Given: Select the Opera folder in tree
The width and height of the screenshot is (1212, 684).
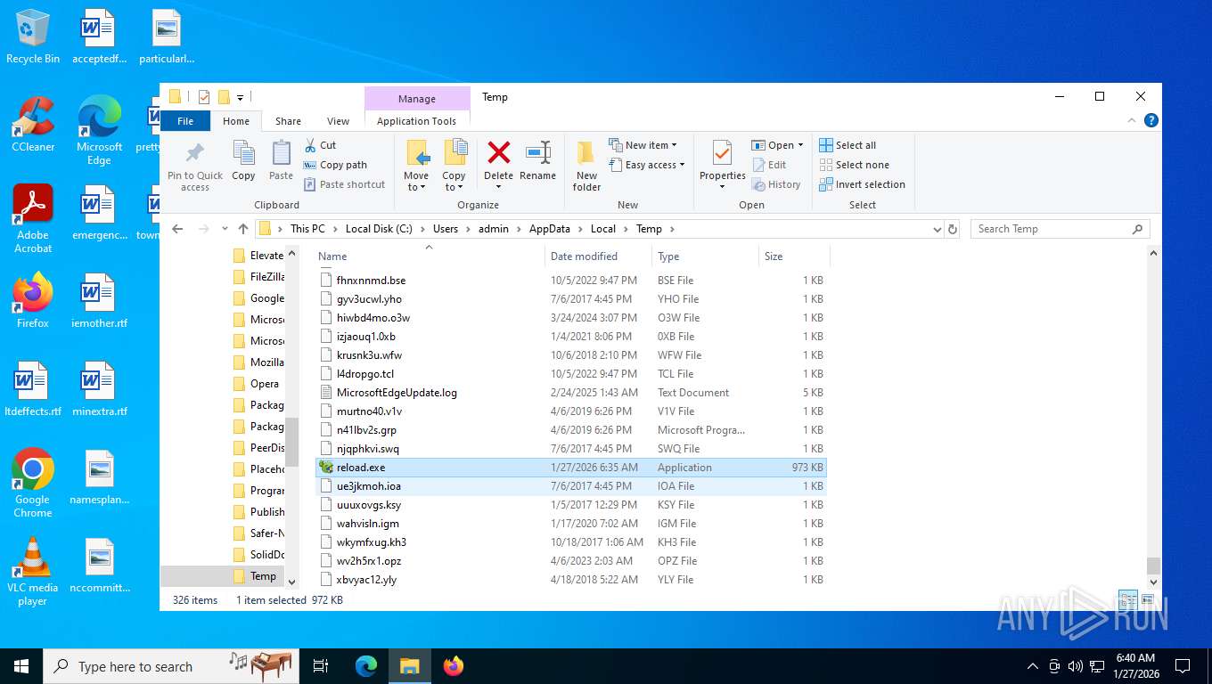Looking at the screenshot, I should 257,384.
